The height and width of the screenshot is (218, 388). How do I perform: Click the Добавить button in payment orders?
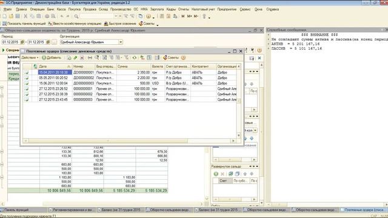click(52, 58)
